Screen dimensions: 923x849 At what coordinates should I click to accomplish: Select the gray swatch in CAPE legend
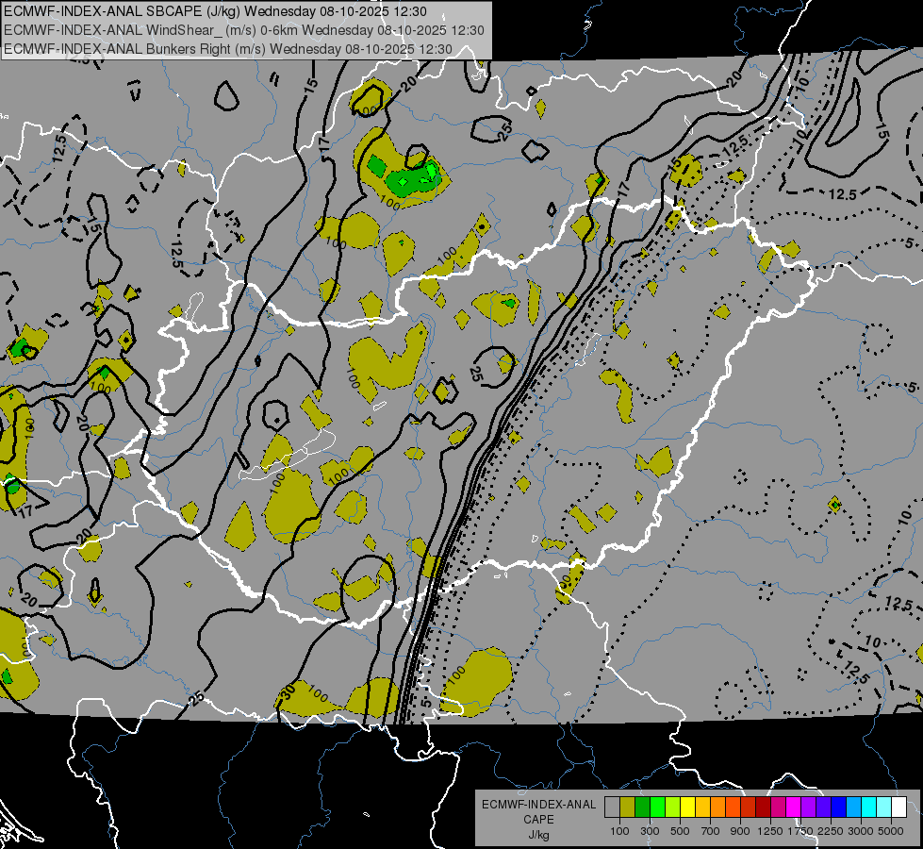(x=612, y=807)
